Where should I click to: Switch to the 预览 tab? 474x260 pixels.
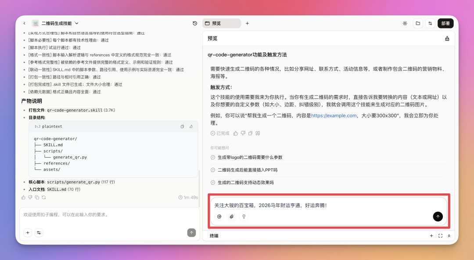pyautogui.click(x=221, y=23)
